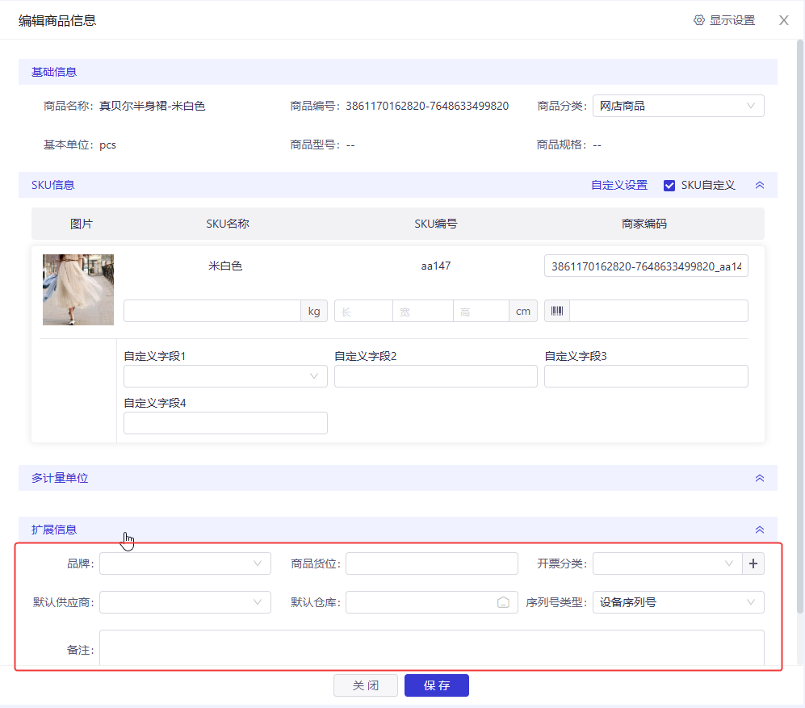Click SKU名称 value 米白色

tap(224, 266)
